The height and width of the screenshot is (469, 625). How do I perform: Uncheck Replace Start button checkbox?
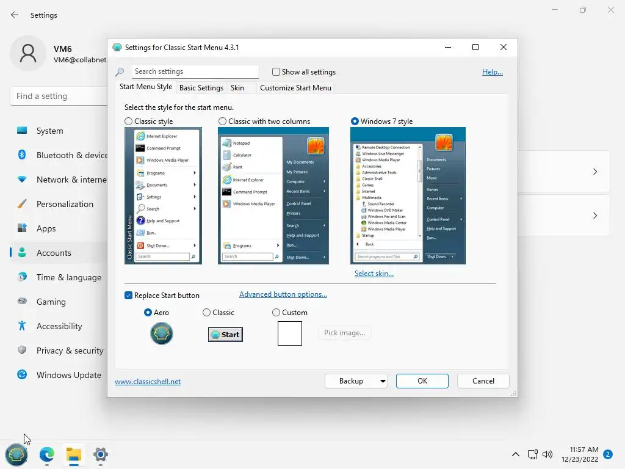[x=128, y=295]
